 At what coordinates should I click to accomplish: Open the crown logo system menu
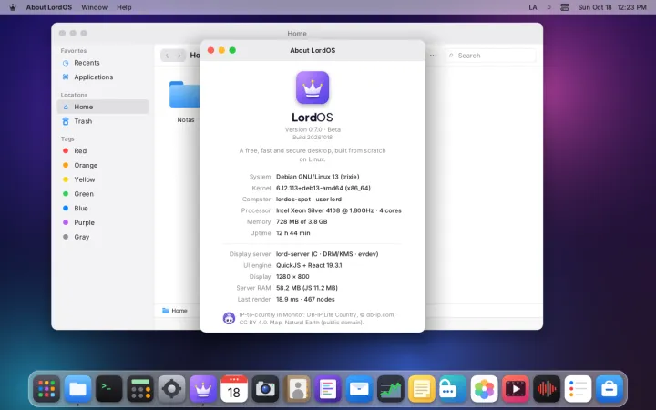pos(13,7)
